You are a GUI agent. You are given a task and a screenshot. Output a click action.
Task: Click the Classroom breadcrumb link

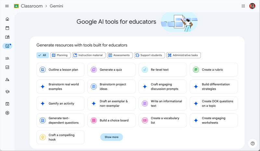click(x=32, y=6)
